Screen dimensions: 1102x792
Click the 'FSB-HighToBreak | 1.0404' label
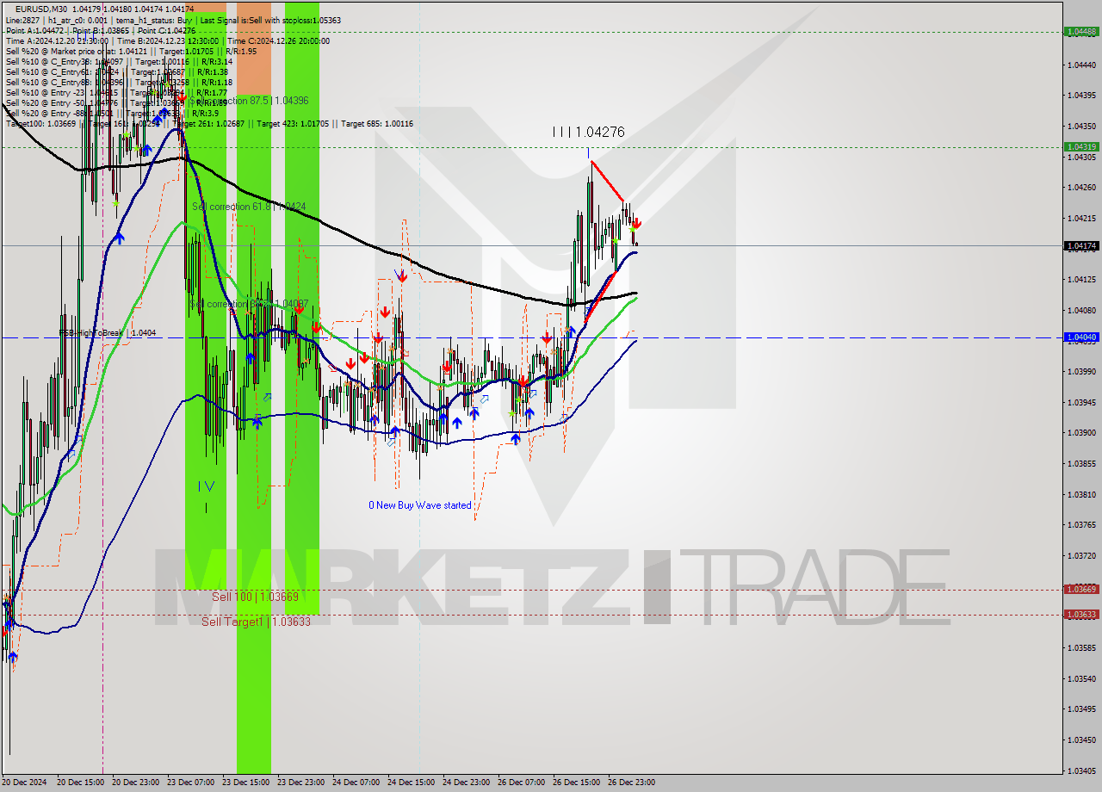point(108,332)
